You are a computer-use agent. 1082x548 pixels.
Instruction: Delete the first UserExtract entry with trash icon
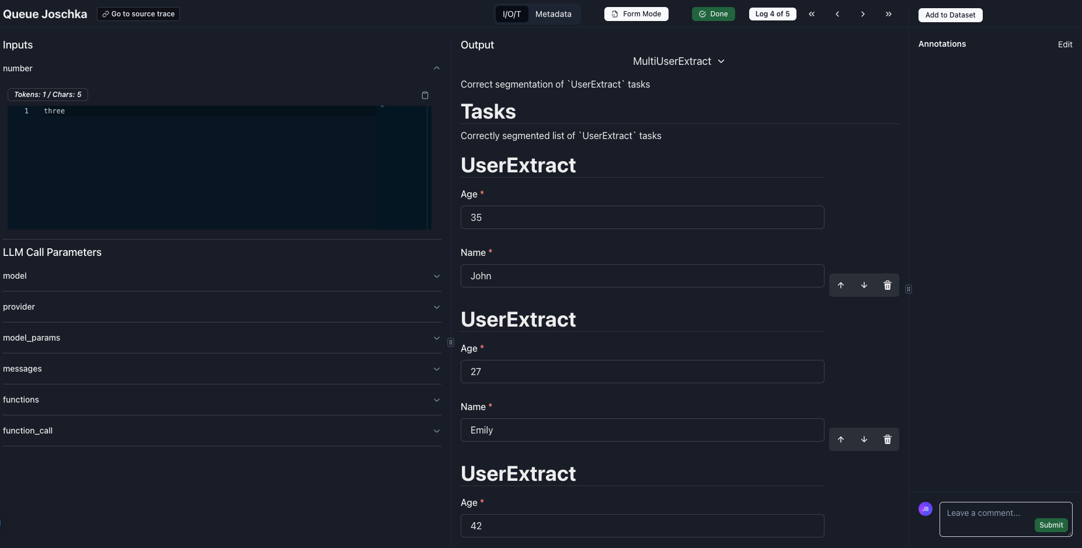coord(887,286)
